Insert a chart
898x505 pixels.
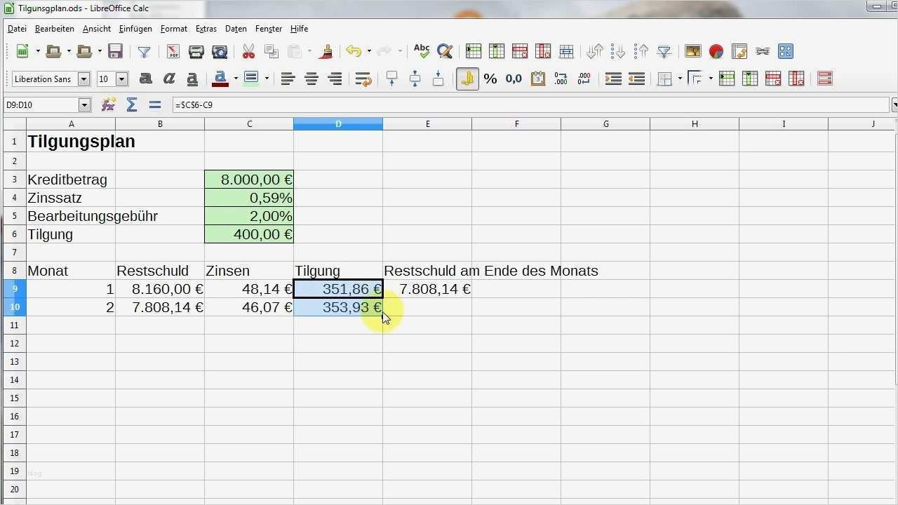tap(716, 51)
